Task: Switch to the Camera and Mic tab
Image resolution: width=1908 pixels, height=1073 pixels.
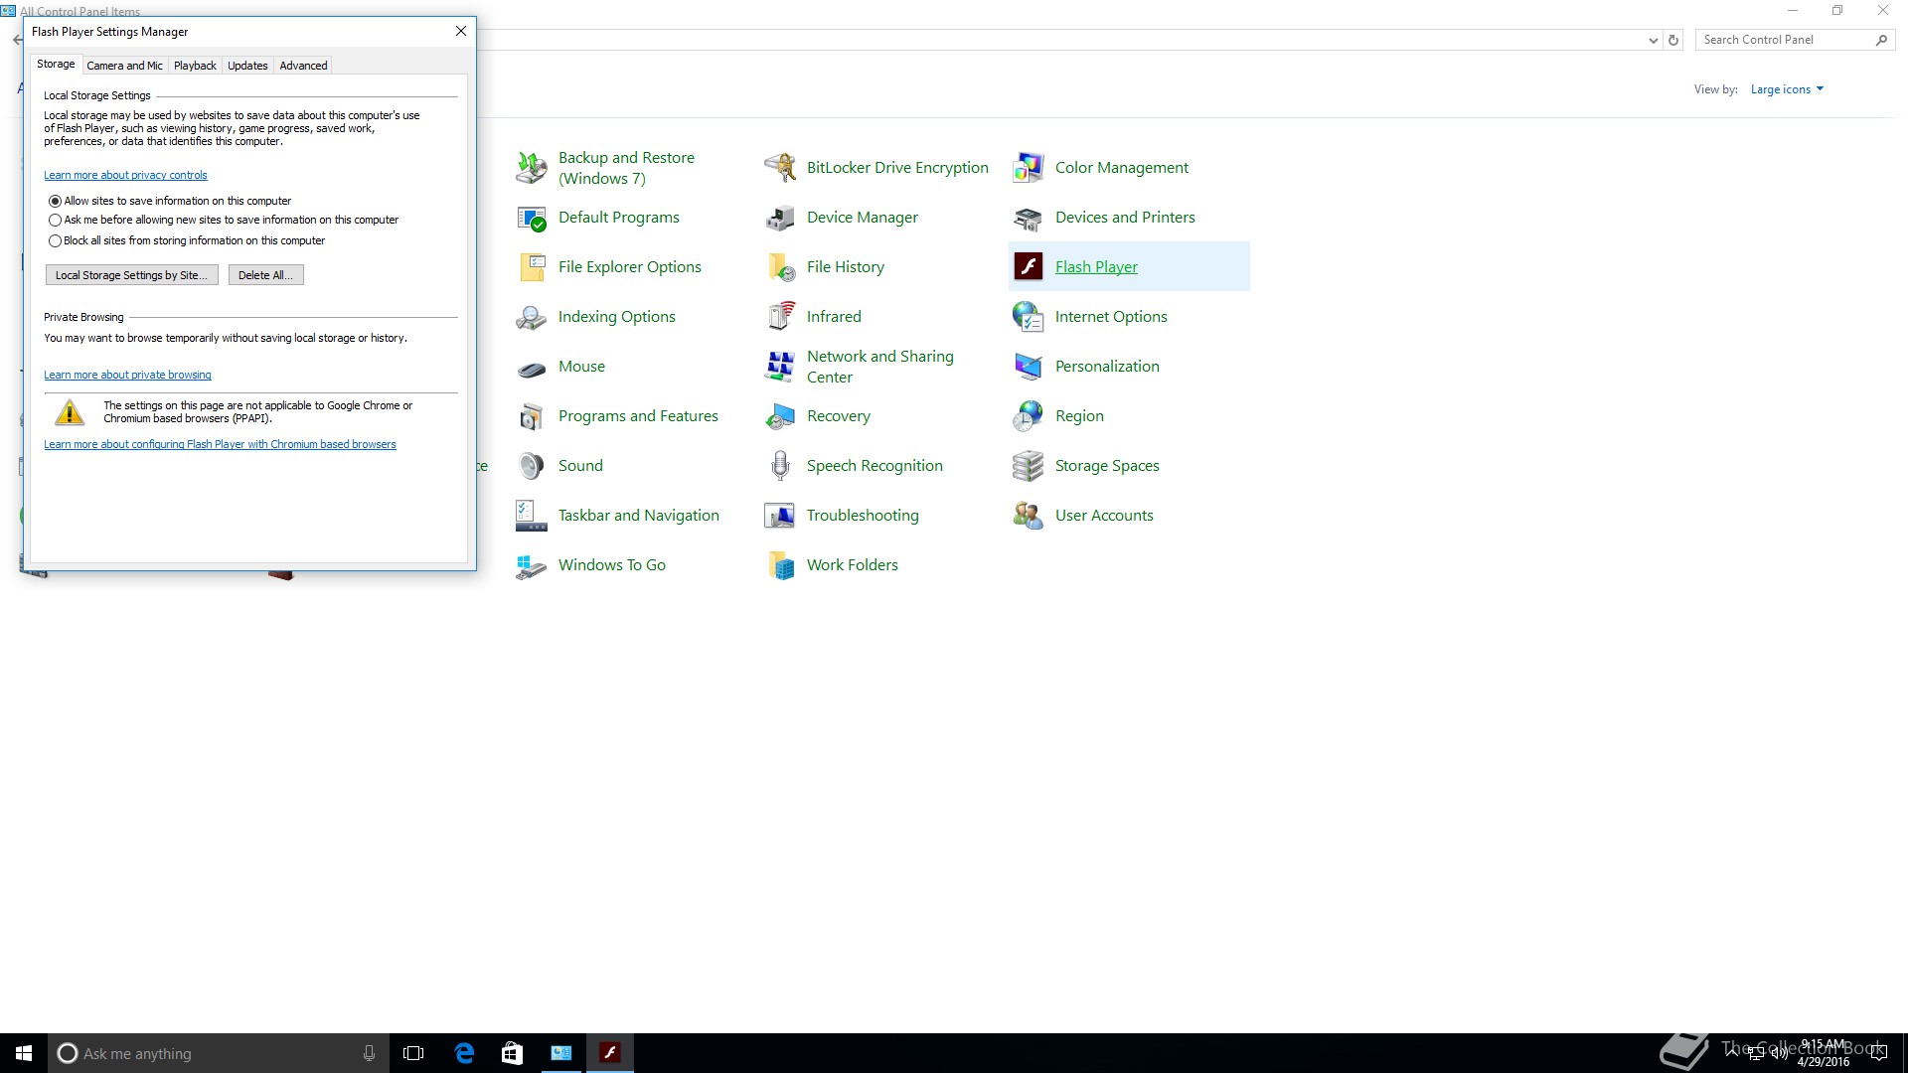Action: 124,66
